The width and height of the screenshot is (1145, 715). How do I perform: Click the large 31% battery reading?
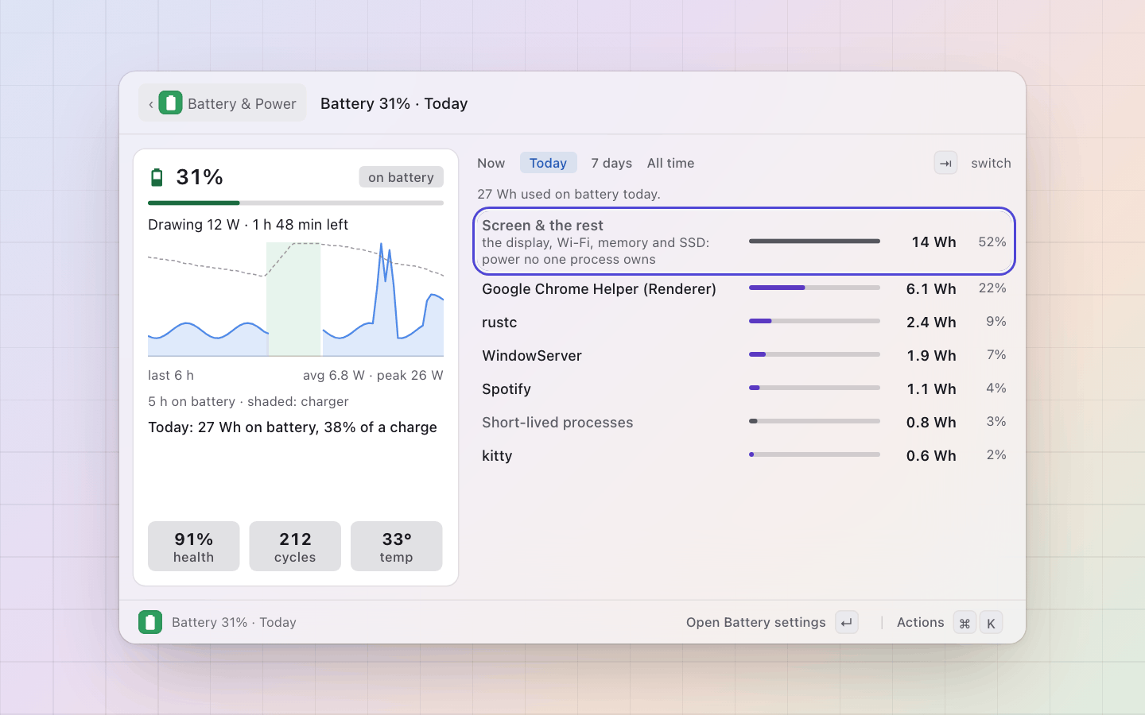[x=200, y=177]
